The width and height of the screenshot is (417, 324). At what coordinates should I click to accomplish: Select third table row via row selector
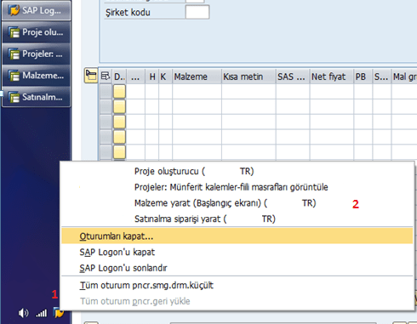[106, 122]
